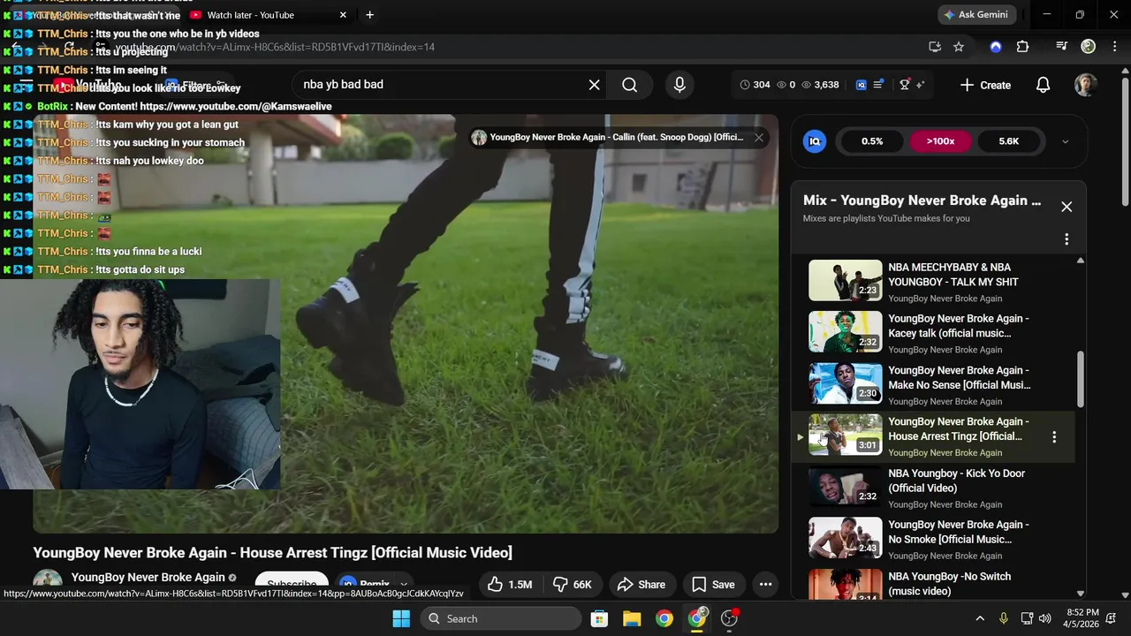
Task: Open options for House Arrest Tingz playlist item
Action: coord(1054,437)
